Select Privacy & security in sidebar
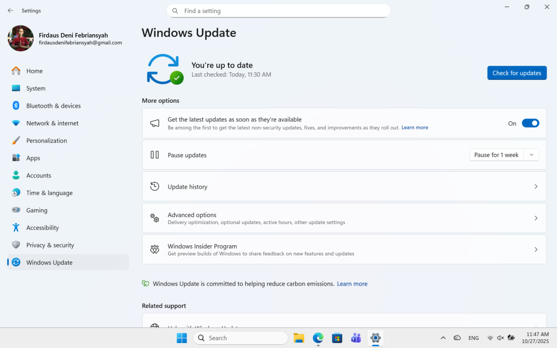557x348 pixels. (68, 245)
